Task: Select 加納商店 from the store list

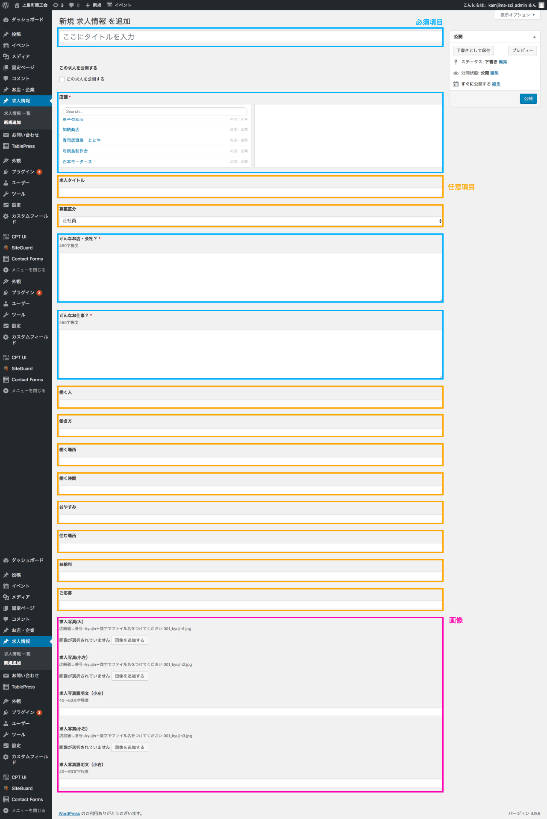Action: (x=71, y=130)
